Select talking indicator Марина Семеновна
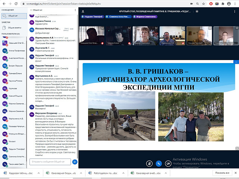239x179 pixels. [145, 16]
